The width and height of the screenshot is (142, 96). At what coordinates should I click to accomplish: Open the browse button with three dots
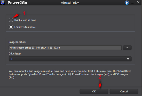pos(127,48)
